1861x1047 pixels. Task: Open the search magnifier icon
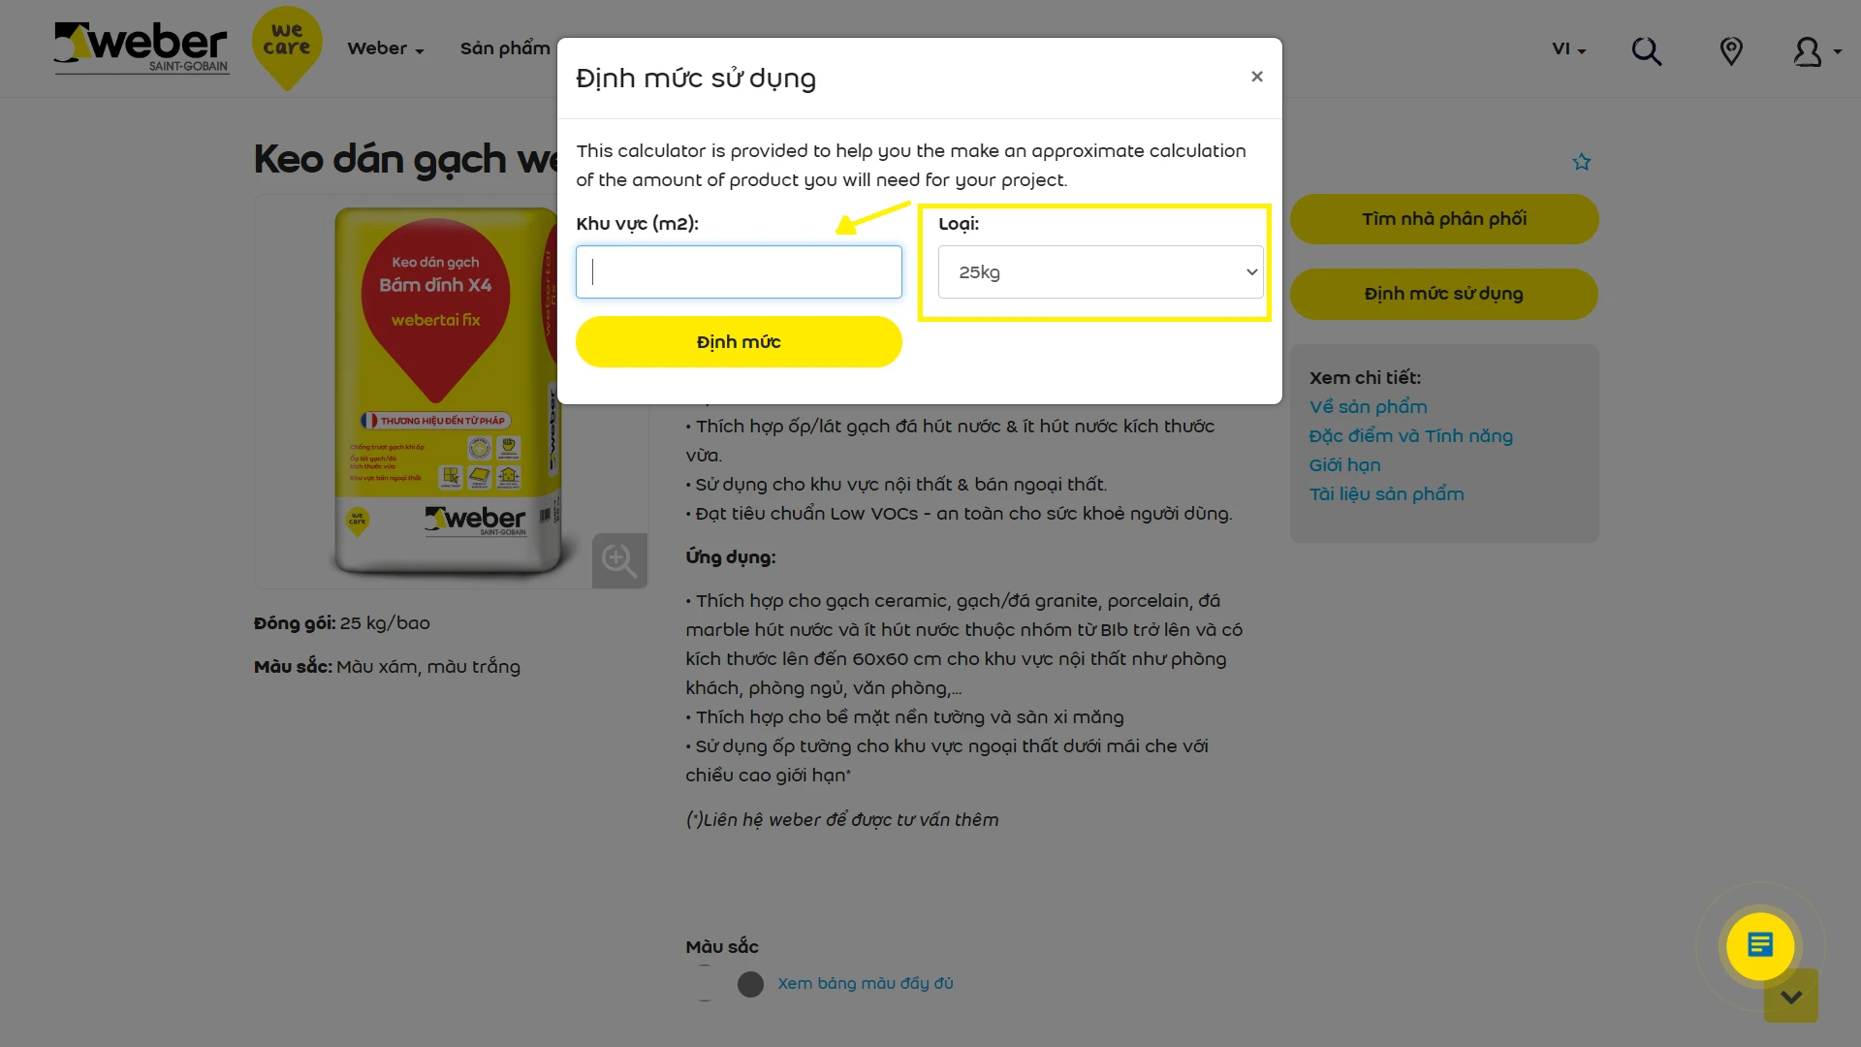[1646, 50]
